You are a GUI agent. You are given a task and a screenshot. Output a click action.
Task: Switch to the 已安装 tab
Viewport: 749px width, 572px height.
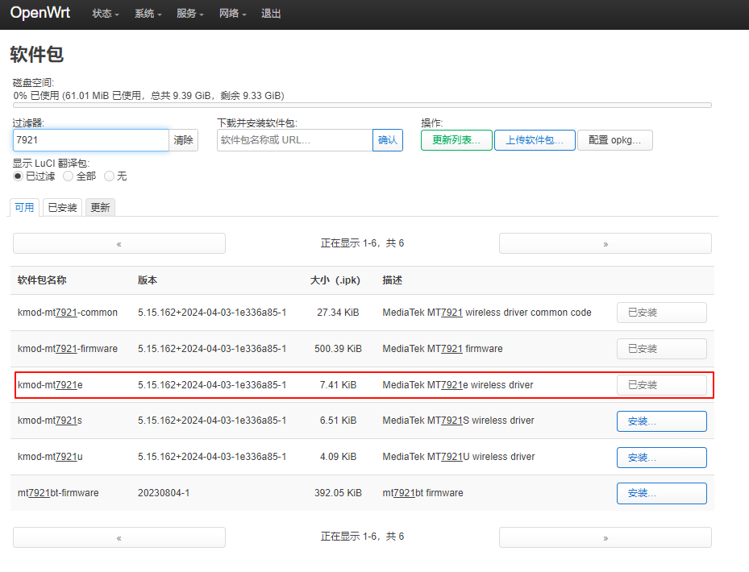pyautogui.click(x=62, y=207)
